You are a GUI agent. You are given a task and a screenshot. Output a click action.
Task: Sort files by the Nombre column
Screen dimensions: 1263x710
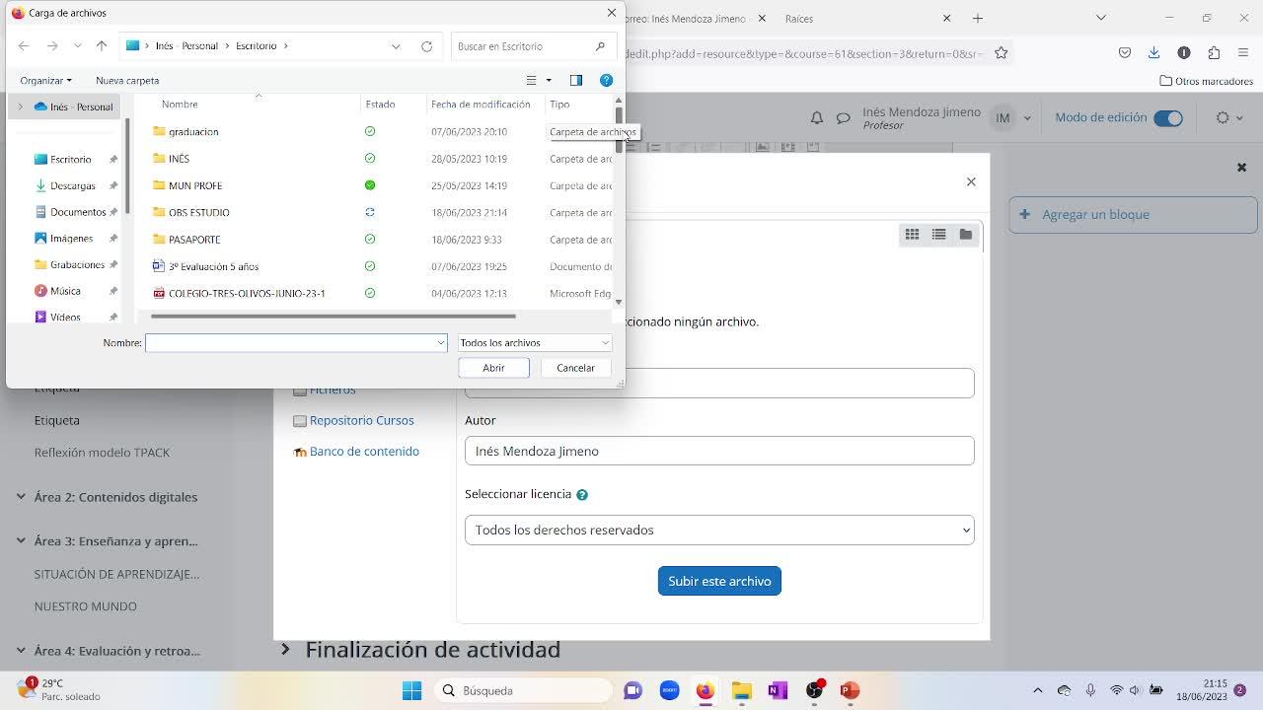pyautogui.click(x=180, y=105)
